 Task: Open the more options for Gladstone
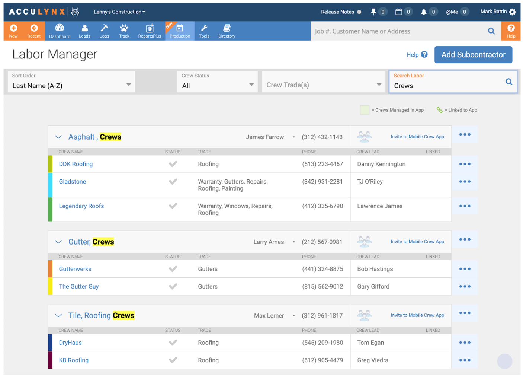pos(465,182)
